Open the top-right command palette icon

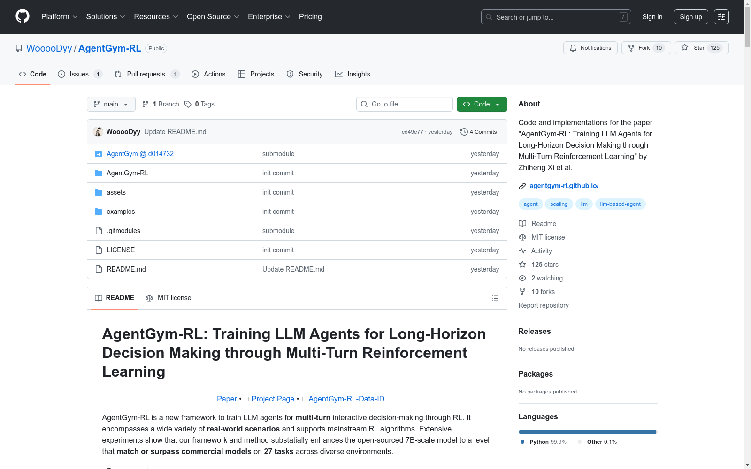[x=721, y=17]
